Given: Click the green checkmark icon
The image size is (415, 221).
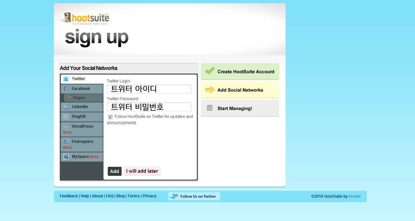Looking at the screenshot, I should point(210,71).
